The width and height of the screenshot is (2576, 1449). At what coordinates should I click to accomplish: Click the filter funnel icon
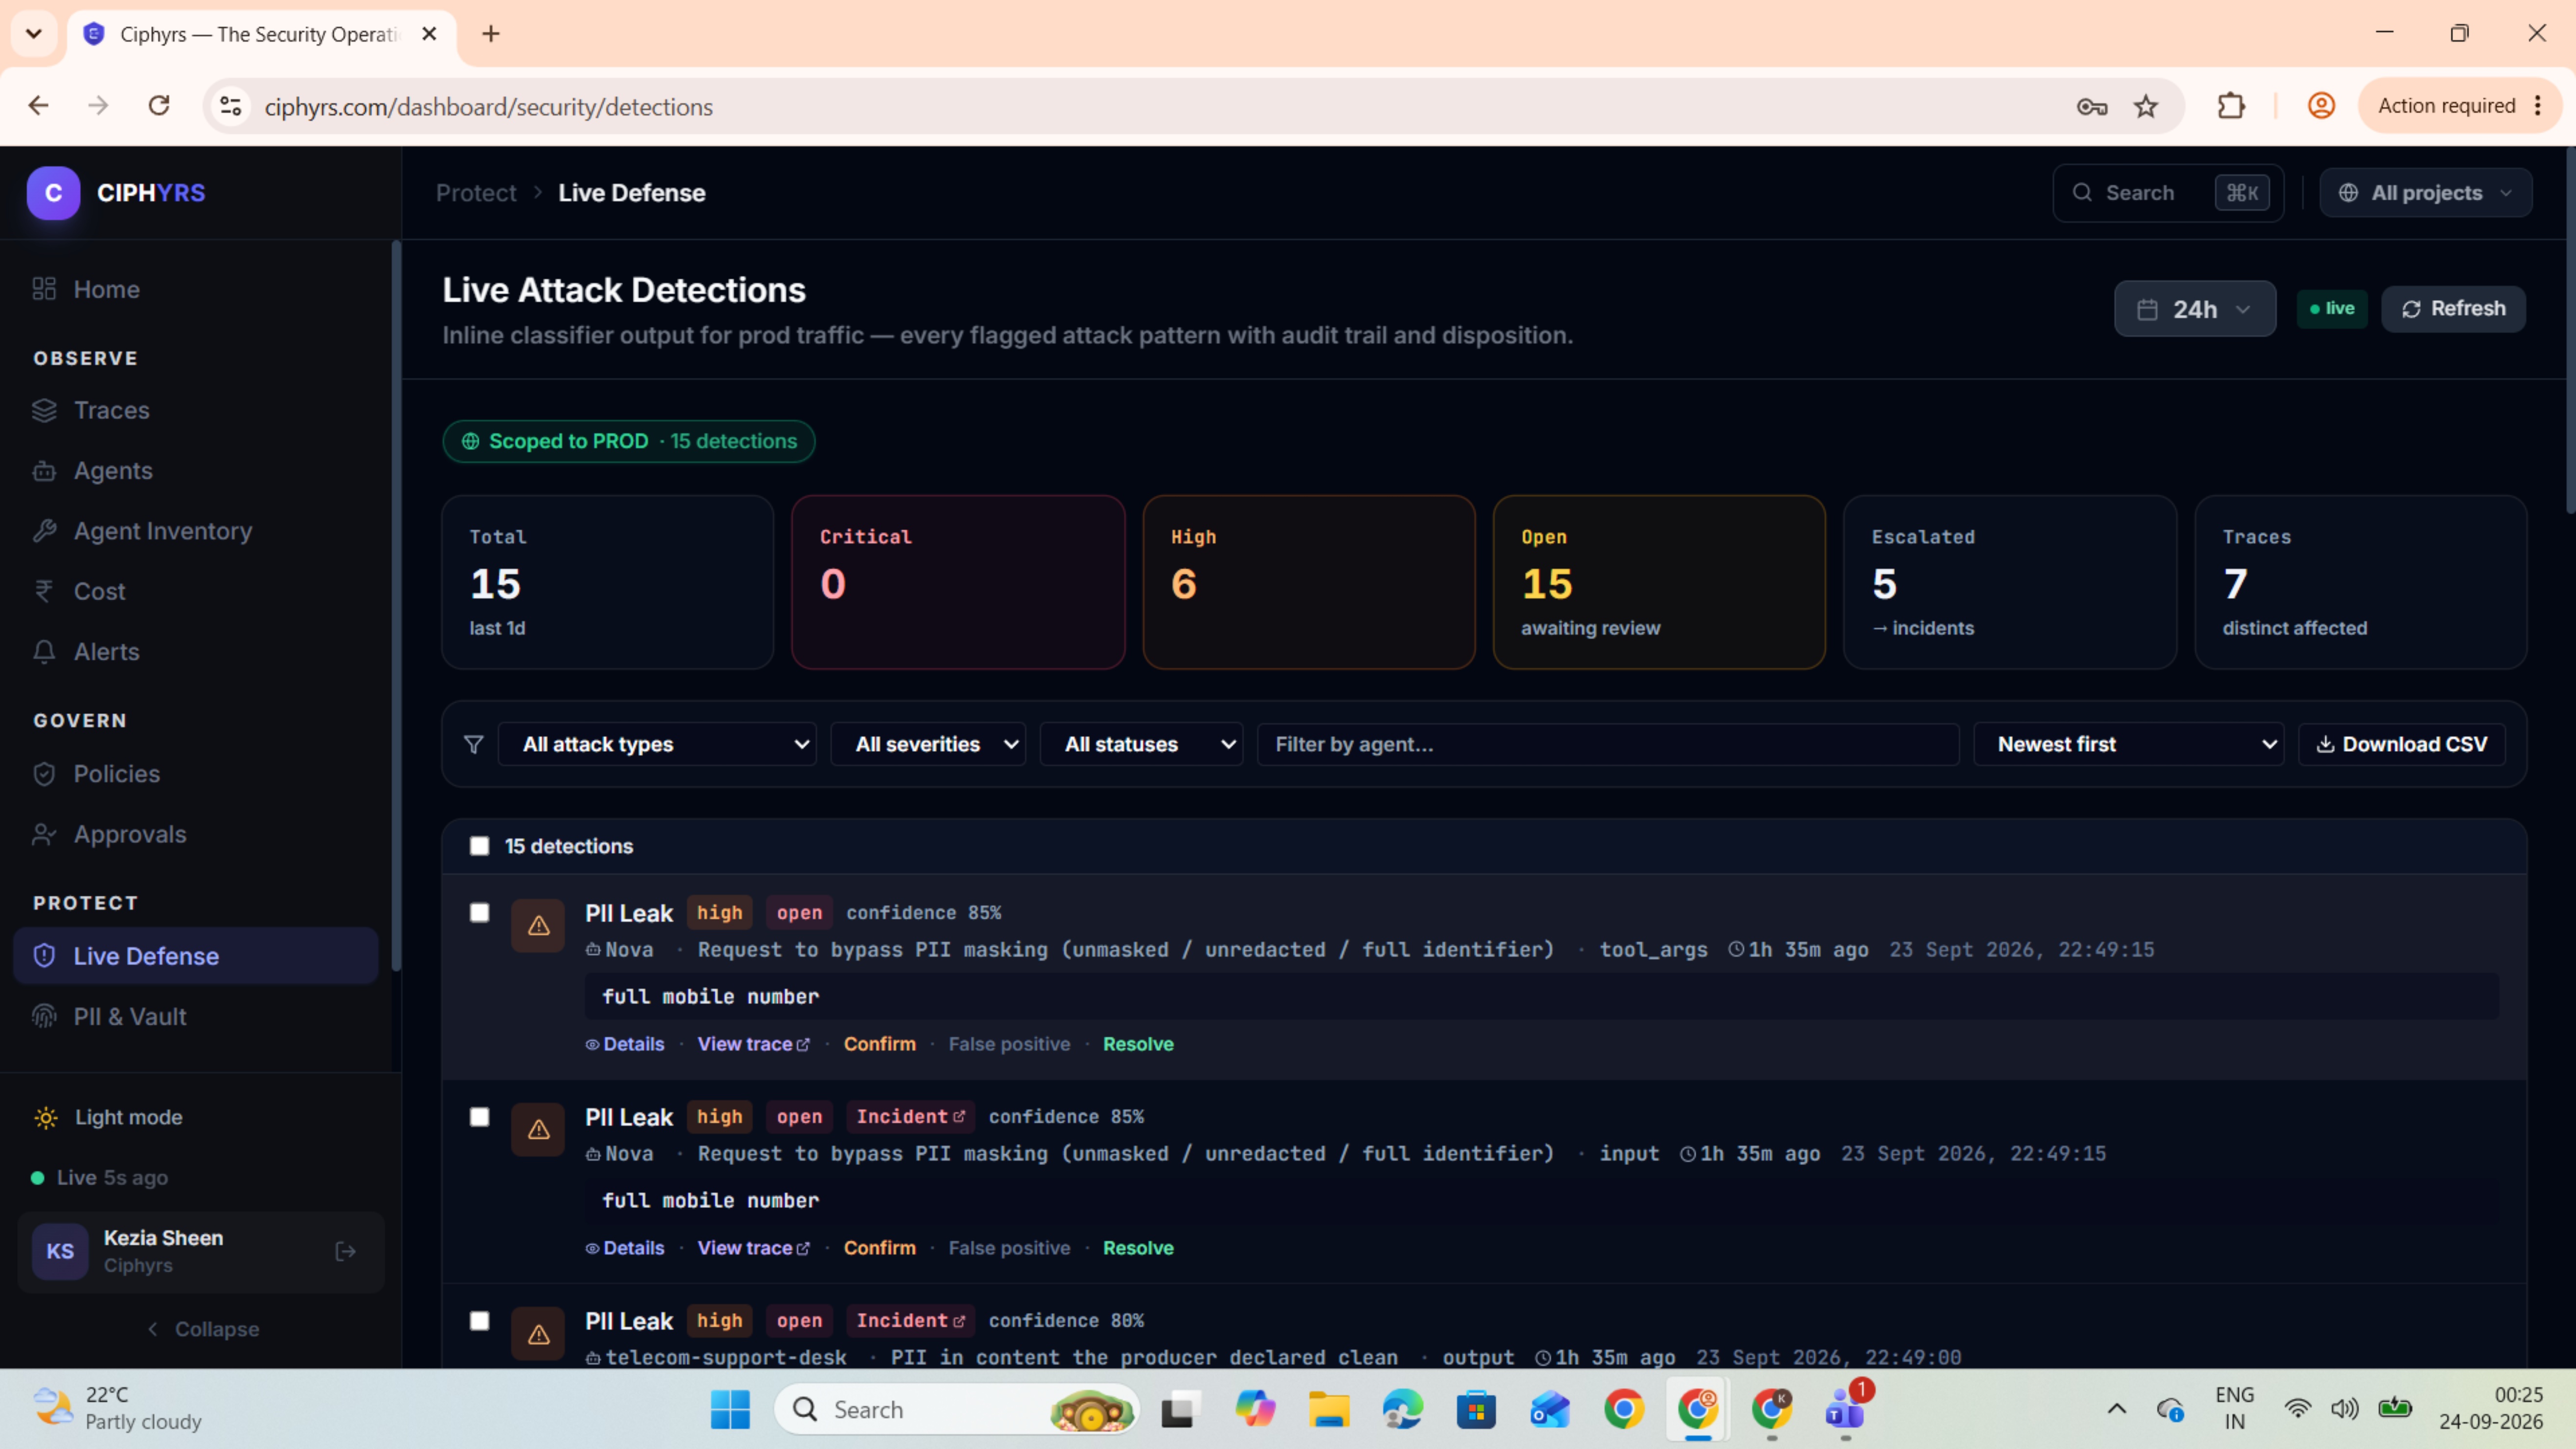tap(474, 744)
